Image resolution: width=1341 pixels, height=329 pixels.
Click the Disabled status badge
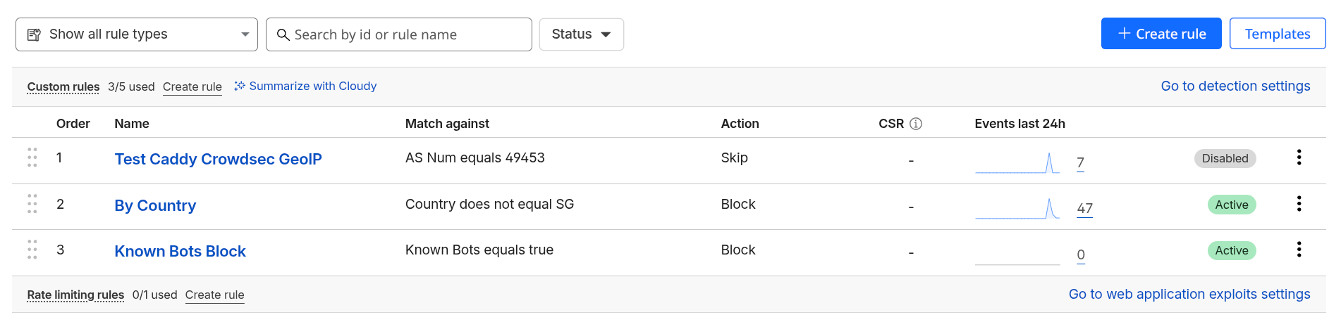pyautogui.click(x=1225, y=159)
